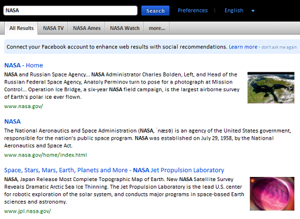The width and height of the screenshot is (300, 219).
Task: Click the text 'established on July 29, 1958'
Action: [x=196, y=138]
